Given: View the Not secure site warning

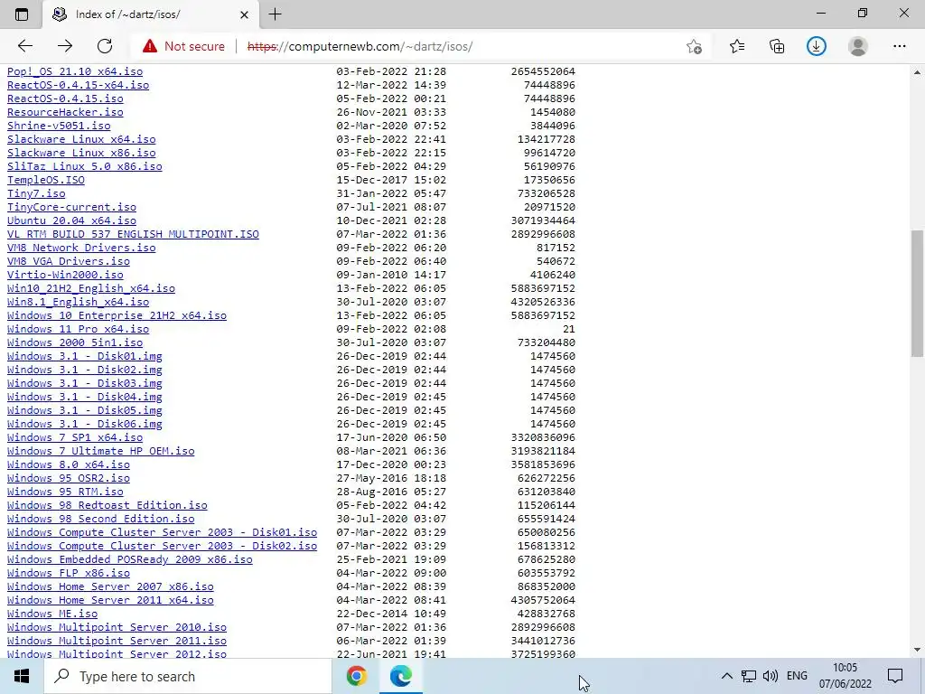Looking at the screenshot, I should [x=183, y=46].
